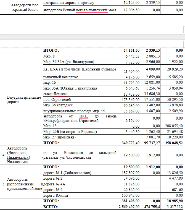Select the value 29 929,20
The image size is (185, 210).
tap(175, 69)
